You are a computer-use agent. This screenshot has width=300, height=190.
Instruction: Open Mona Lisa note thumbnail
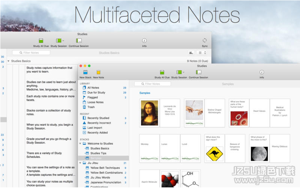(149, 113)
